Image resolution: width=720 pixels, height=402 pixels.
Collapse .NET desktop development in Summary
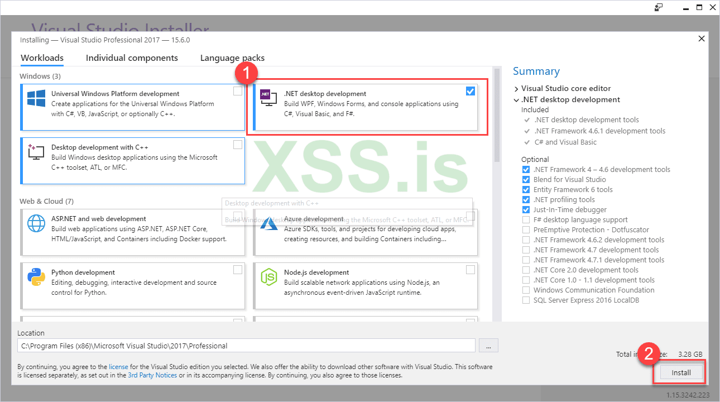(516, 100)
